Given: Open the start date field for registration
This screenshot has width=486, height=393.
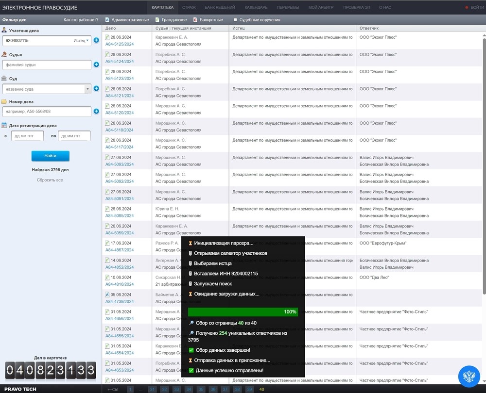Looking at the screenshot, I should click(x=27, y=136).
